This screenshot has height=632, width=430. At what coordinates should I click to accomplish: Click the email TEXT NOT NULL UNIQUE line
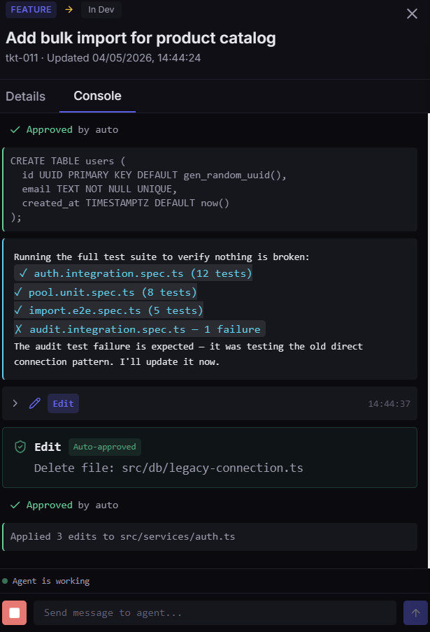click(x=99, y=189)
